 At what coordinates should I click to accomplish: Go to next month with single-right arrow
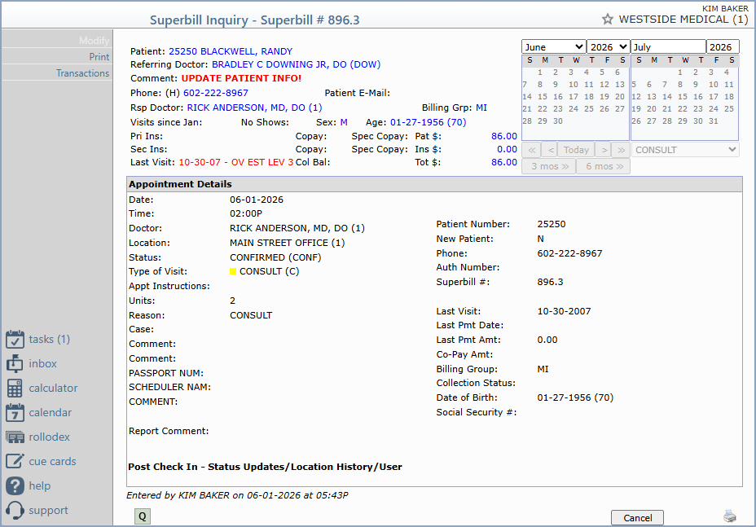click(603, 150)
